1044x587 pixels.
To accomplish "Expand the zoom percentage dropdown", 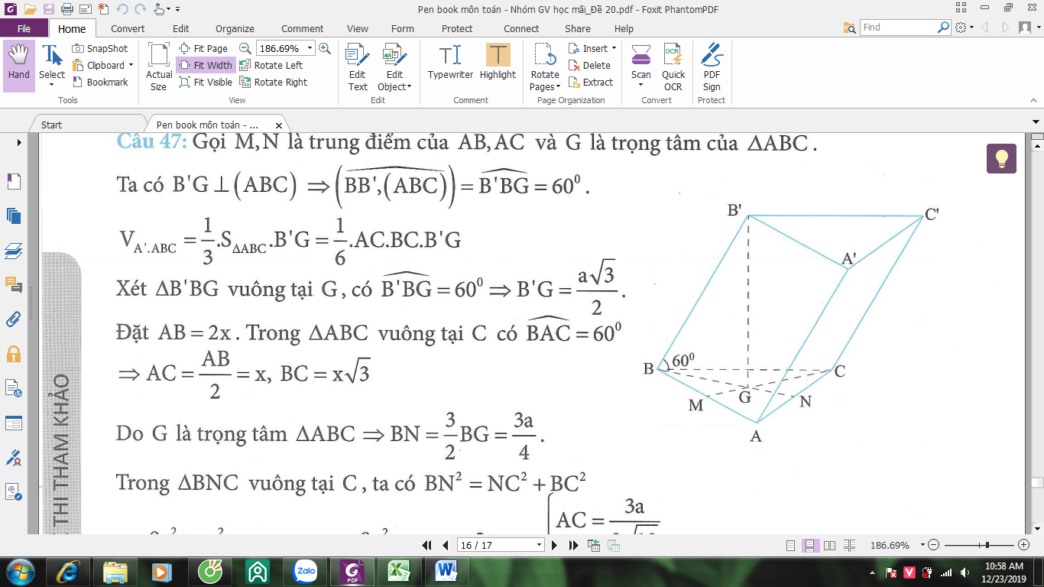I will 310,48.
